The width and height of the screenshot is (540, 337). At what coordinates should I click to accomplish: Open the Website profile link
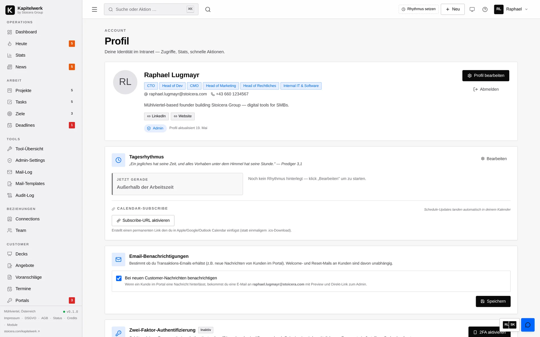[183, 116]
